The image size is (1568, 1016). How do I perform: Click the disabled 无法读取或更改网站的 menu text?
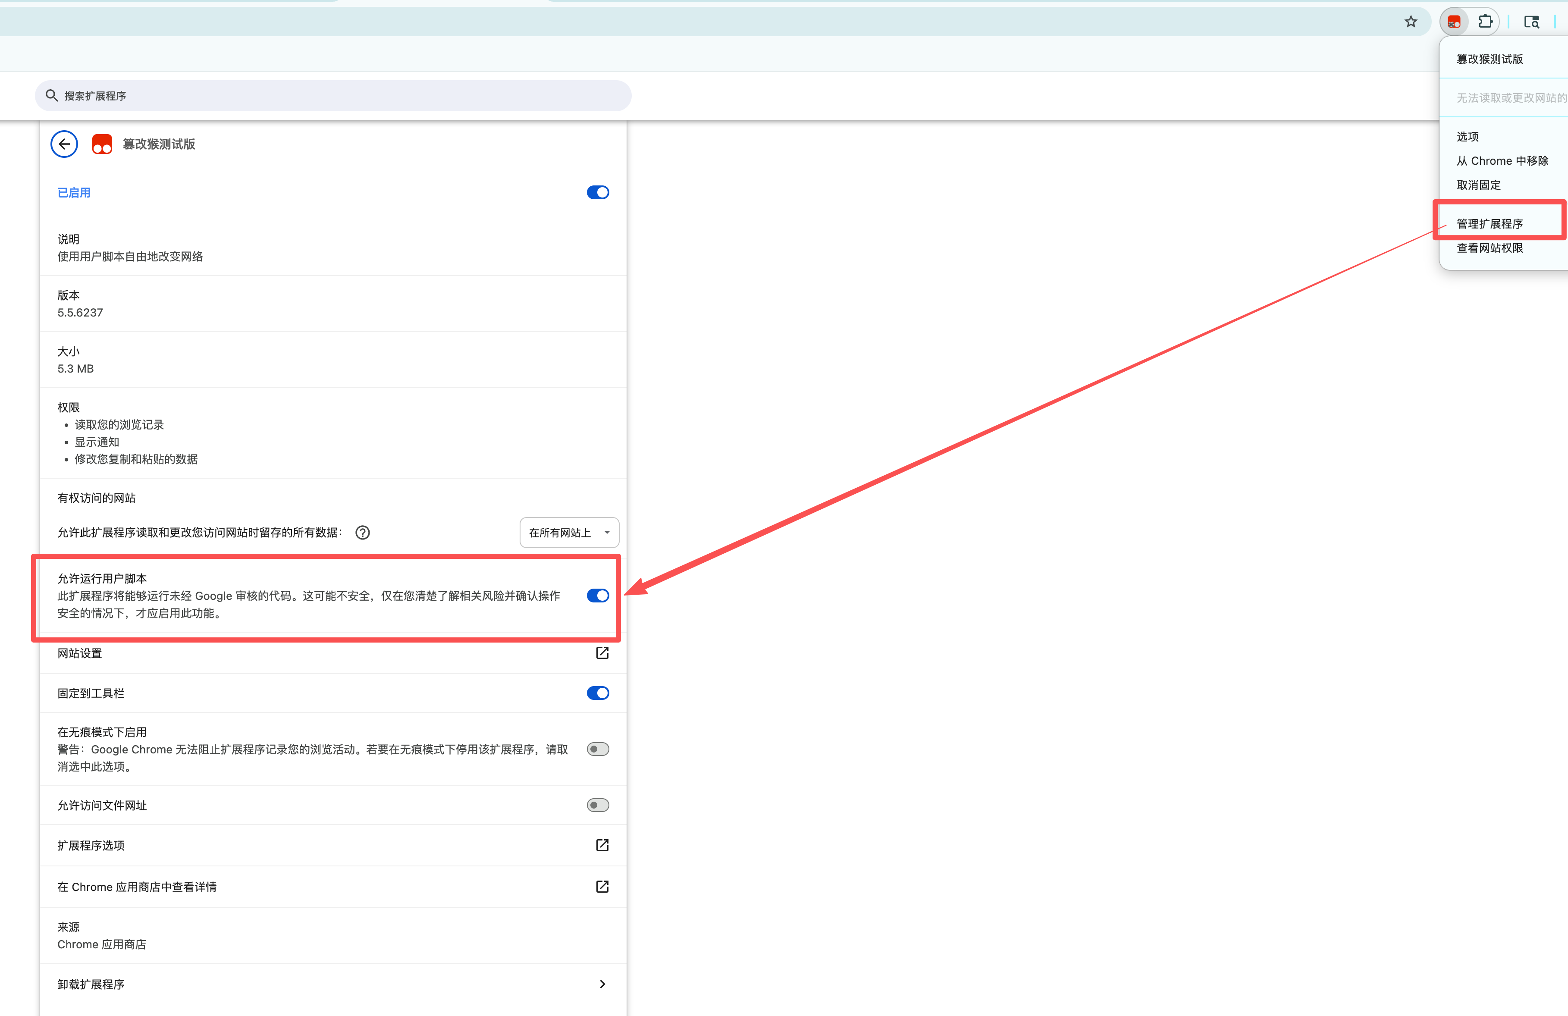[1512, 98]
